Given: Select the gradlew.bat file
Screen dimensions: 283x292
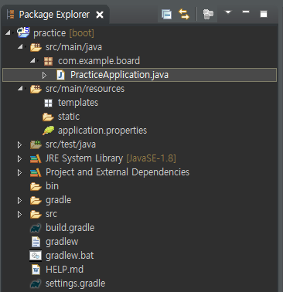Looking at the screenshot, I should coord(70,256).
